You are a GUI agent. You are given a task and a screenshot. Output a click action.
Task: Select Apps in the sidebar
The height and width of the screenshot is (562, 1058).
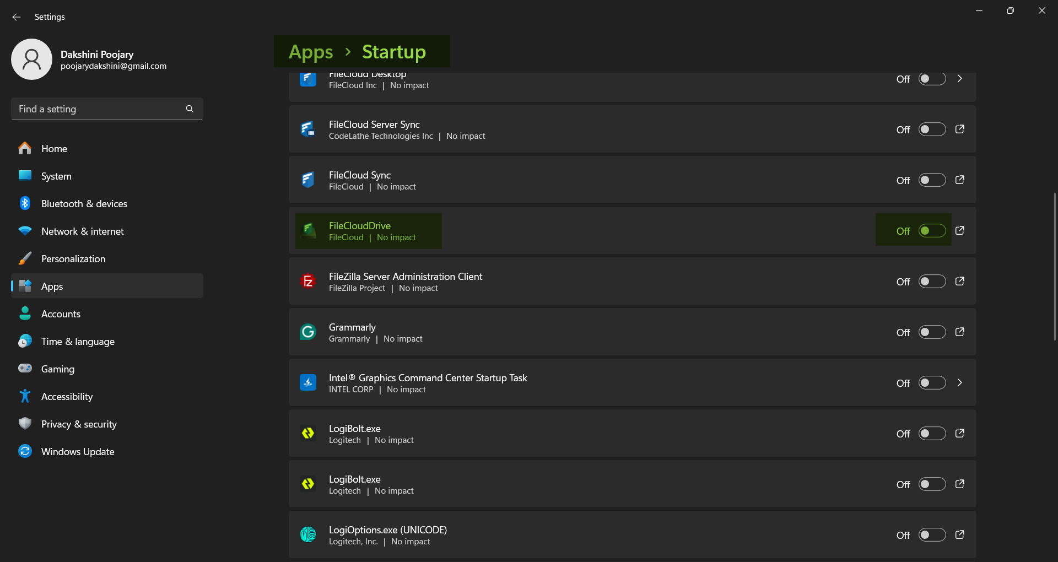pyautogui.click(x=107, y=286)
